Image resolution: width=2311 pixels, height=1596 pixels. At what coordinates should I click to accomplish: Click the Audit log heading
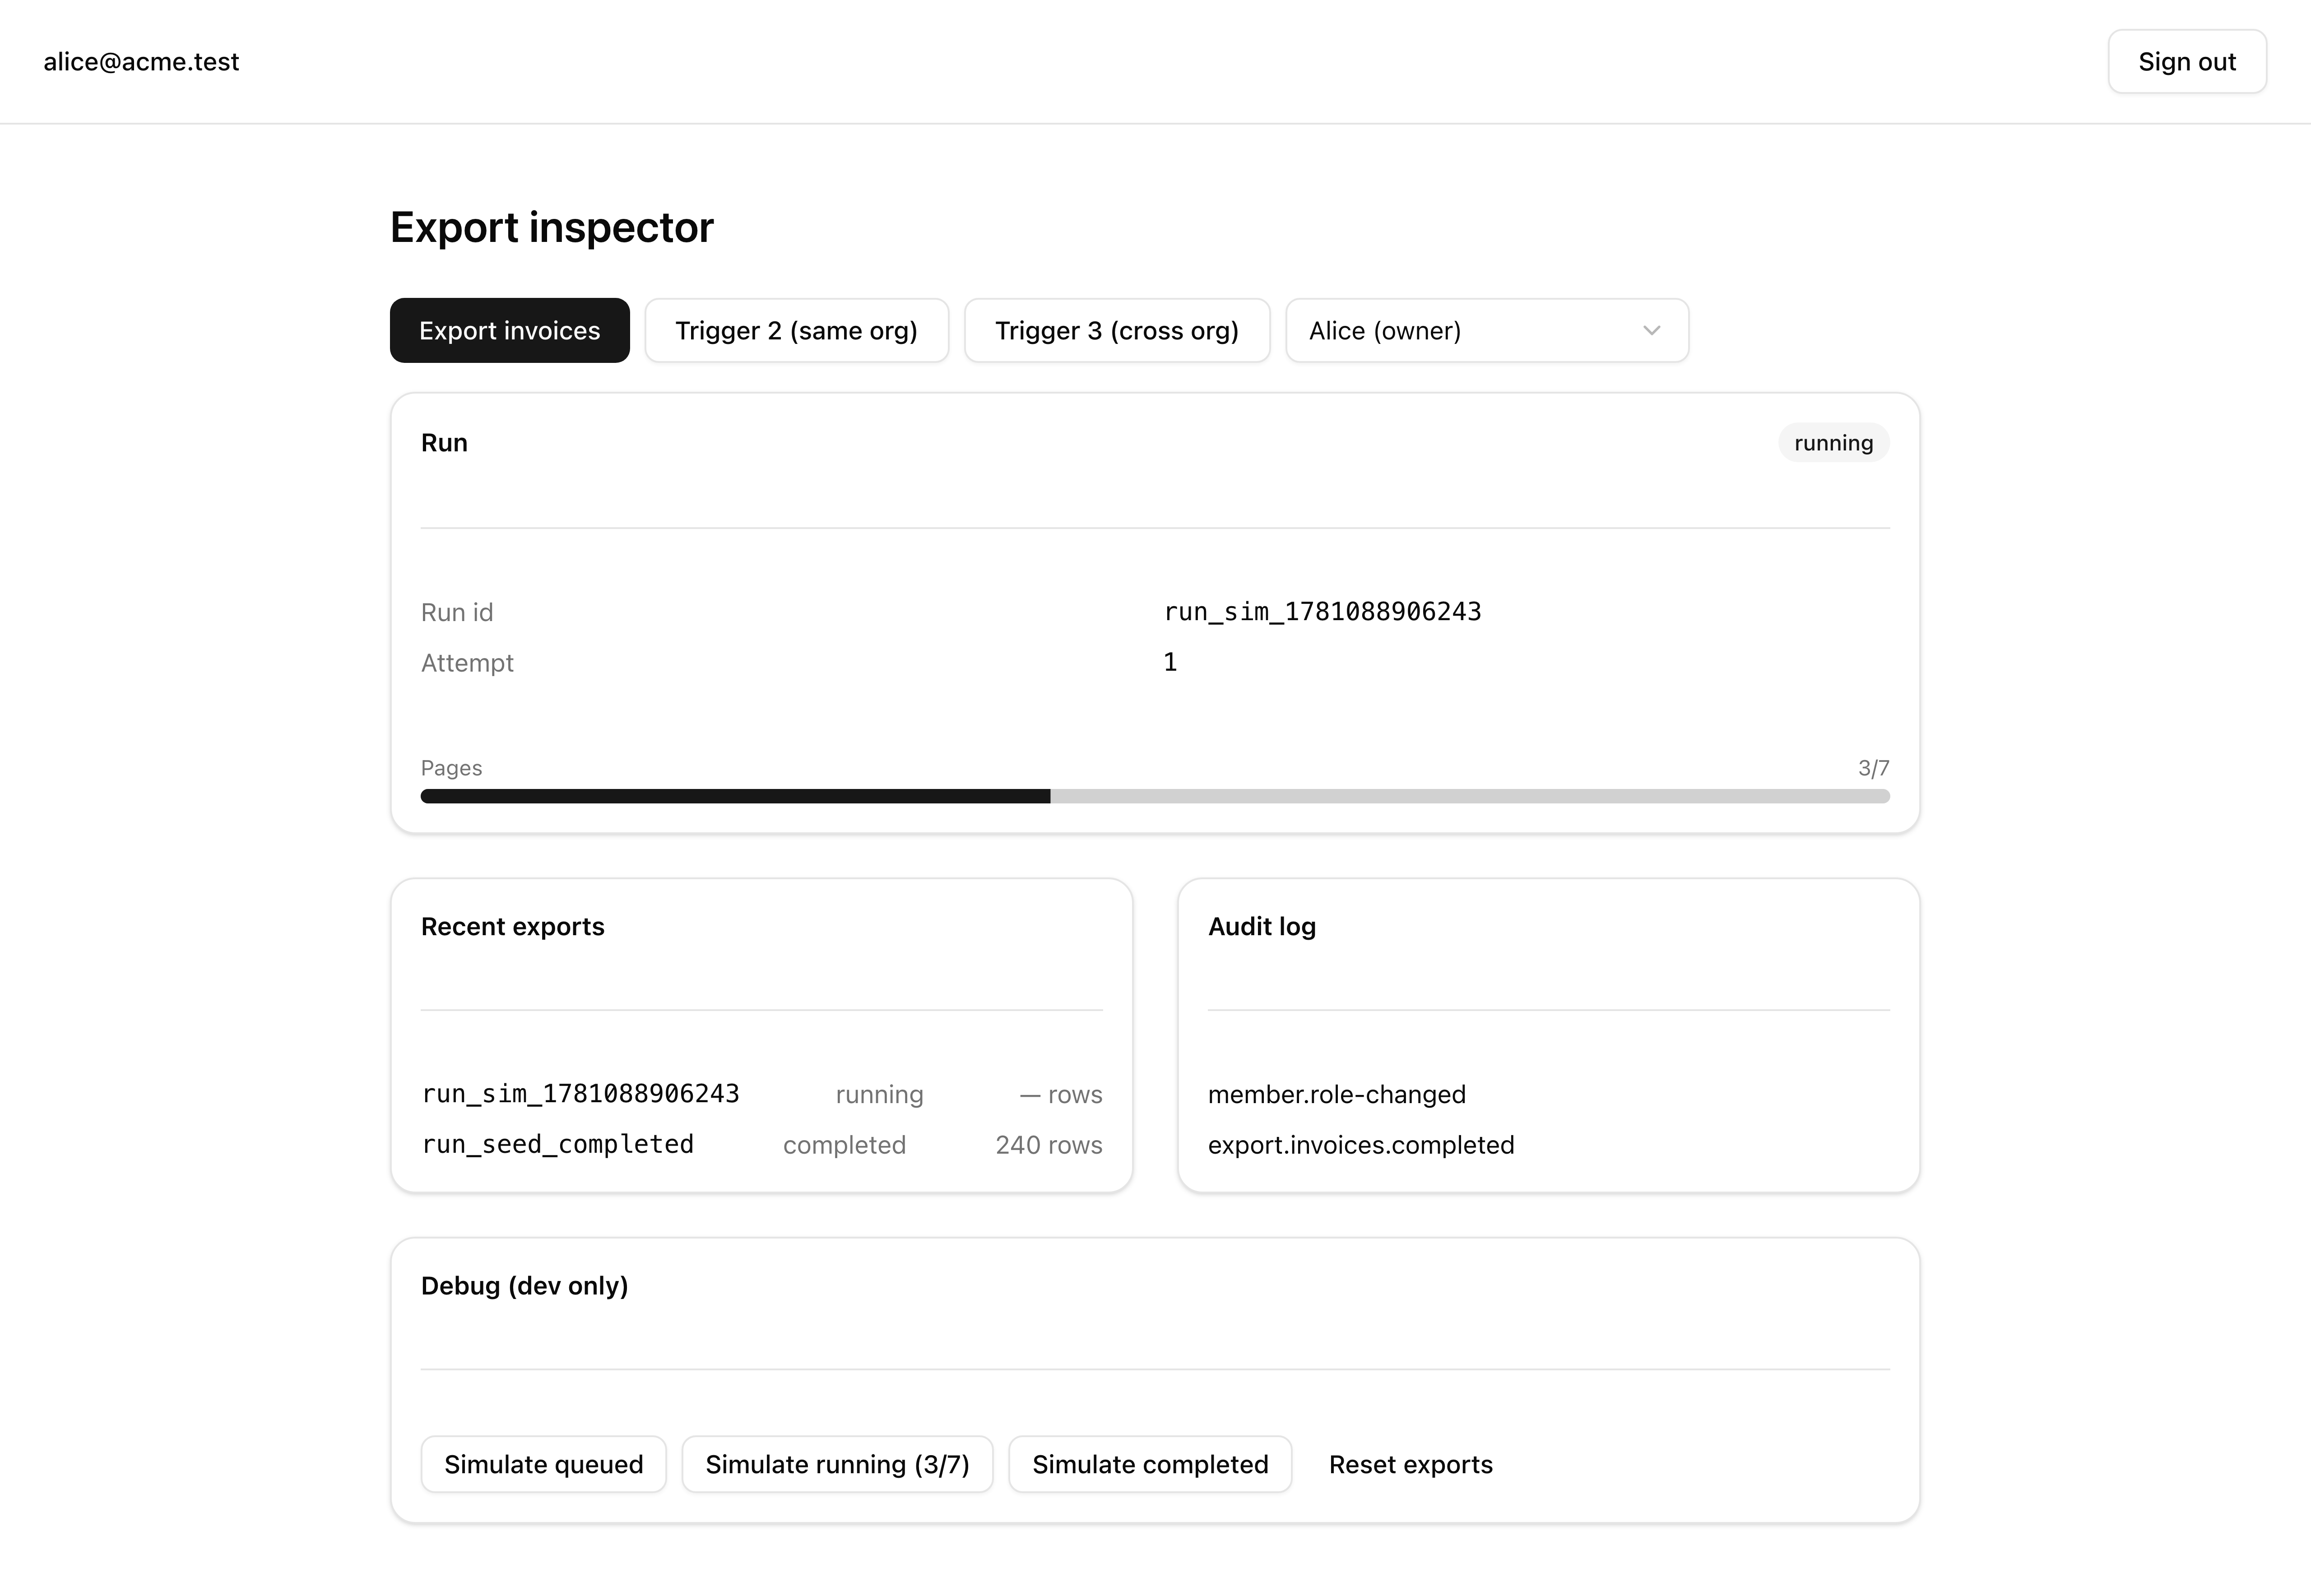pos(1262,927)
